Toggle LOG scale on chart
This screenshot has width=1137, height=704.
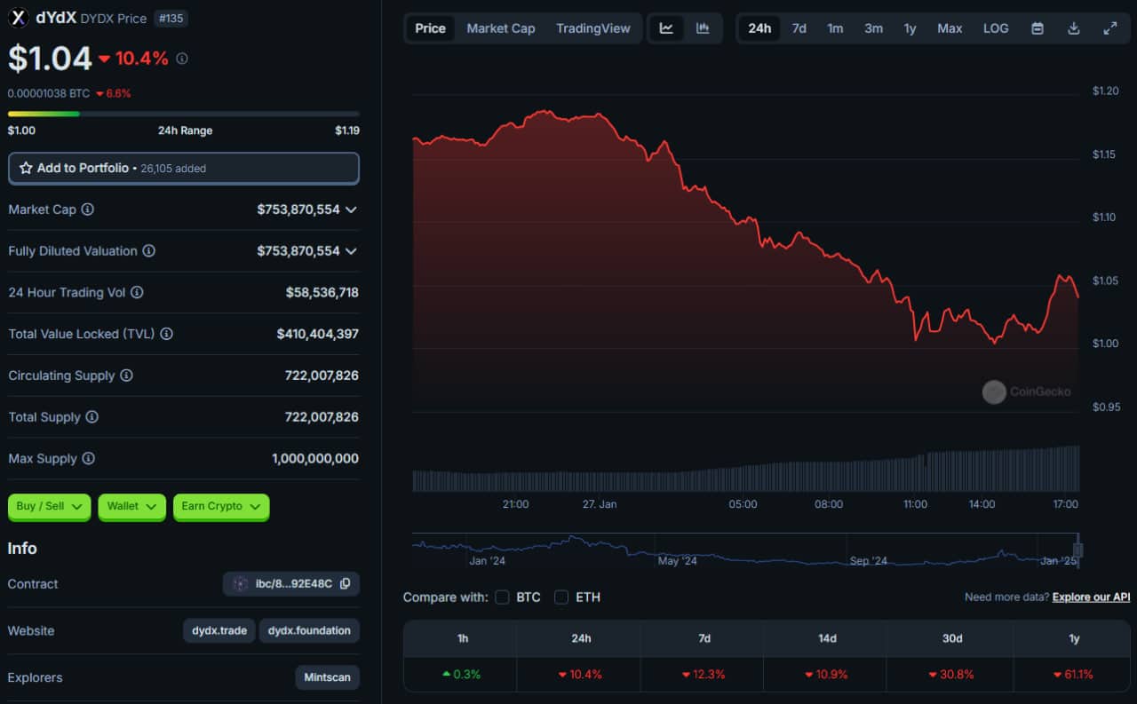(x=996, y=28)
